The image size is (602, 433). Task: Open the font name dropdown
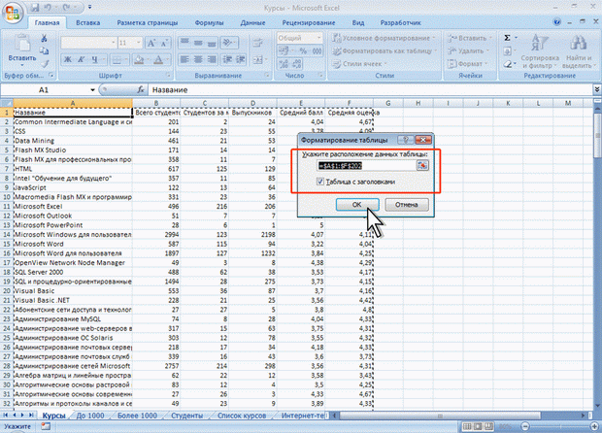click(114, 43)
